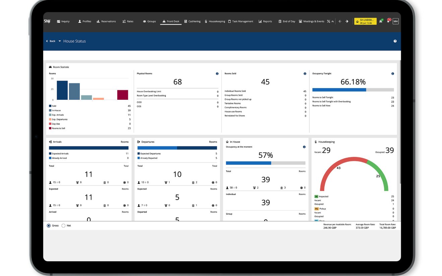
Task: Click the Occupancy Tonight progress bar
Action: tap(353, 90)
